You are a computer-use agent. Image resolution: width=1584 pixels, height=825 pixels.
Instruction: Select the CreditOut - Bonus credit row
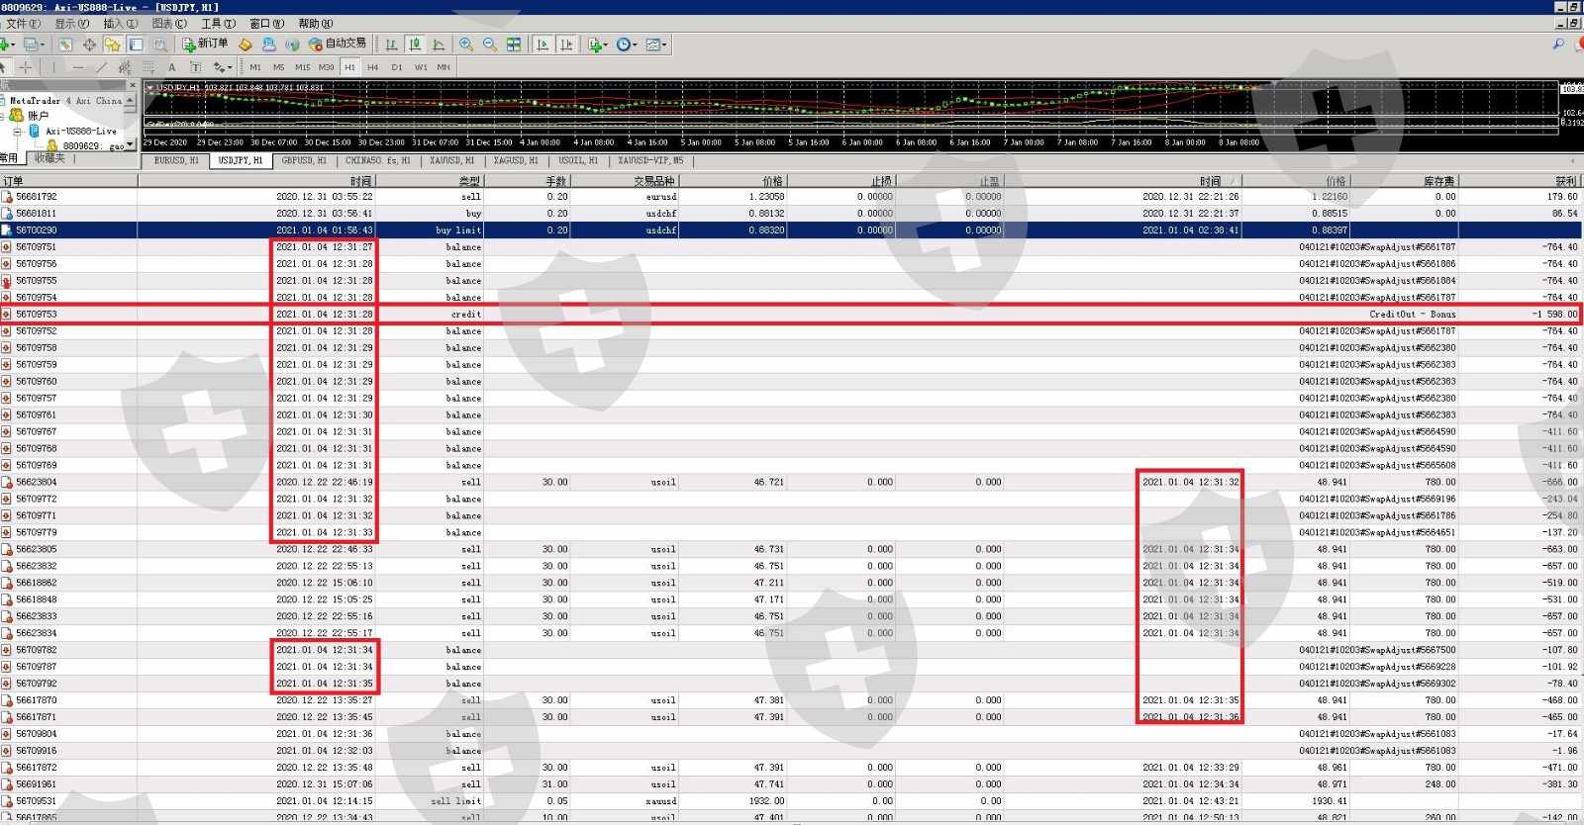click(x=792, y=314)
